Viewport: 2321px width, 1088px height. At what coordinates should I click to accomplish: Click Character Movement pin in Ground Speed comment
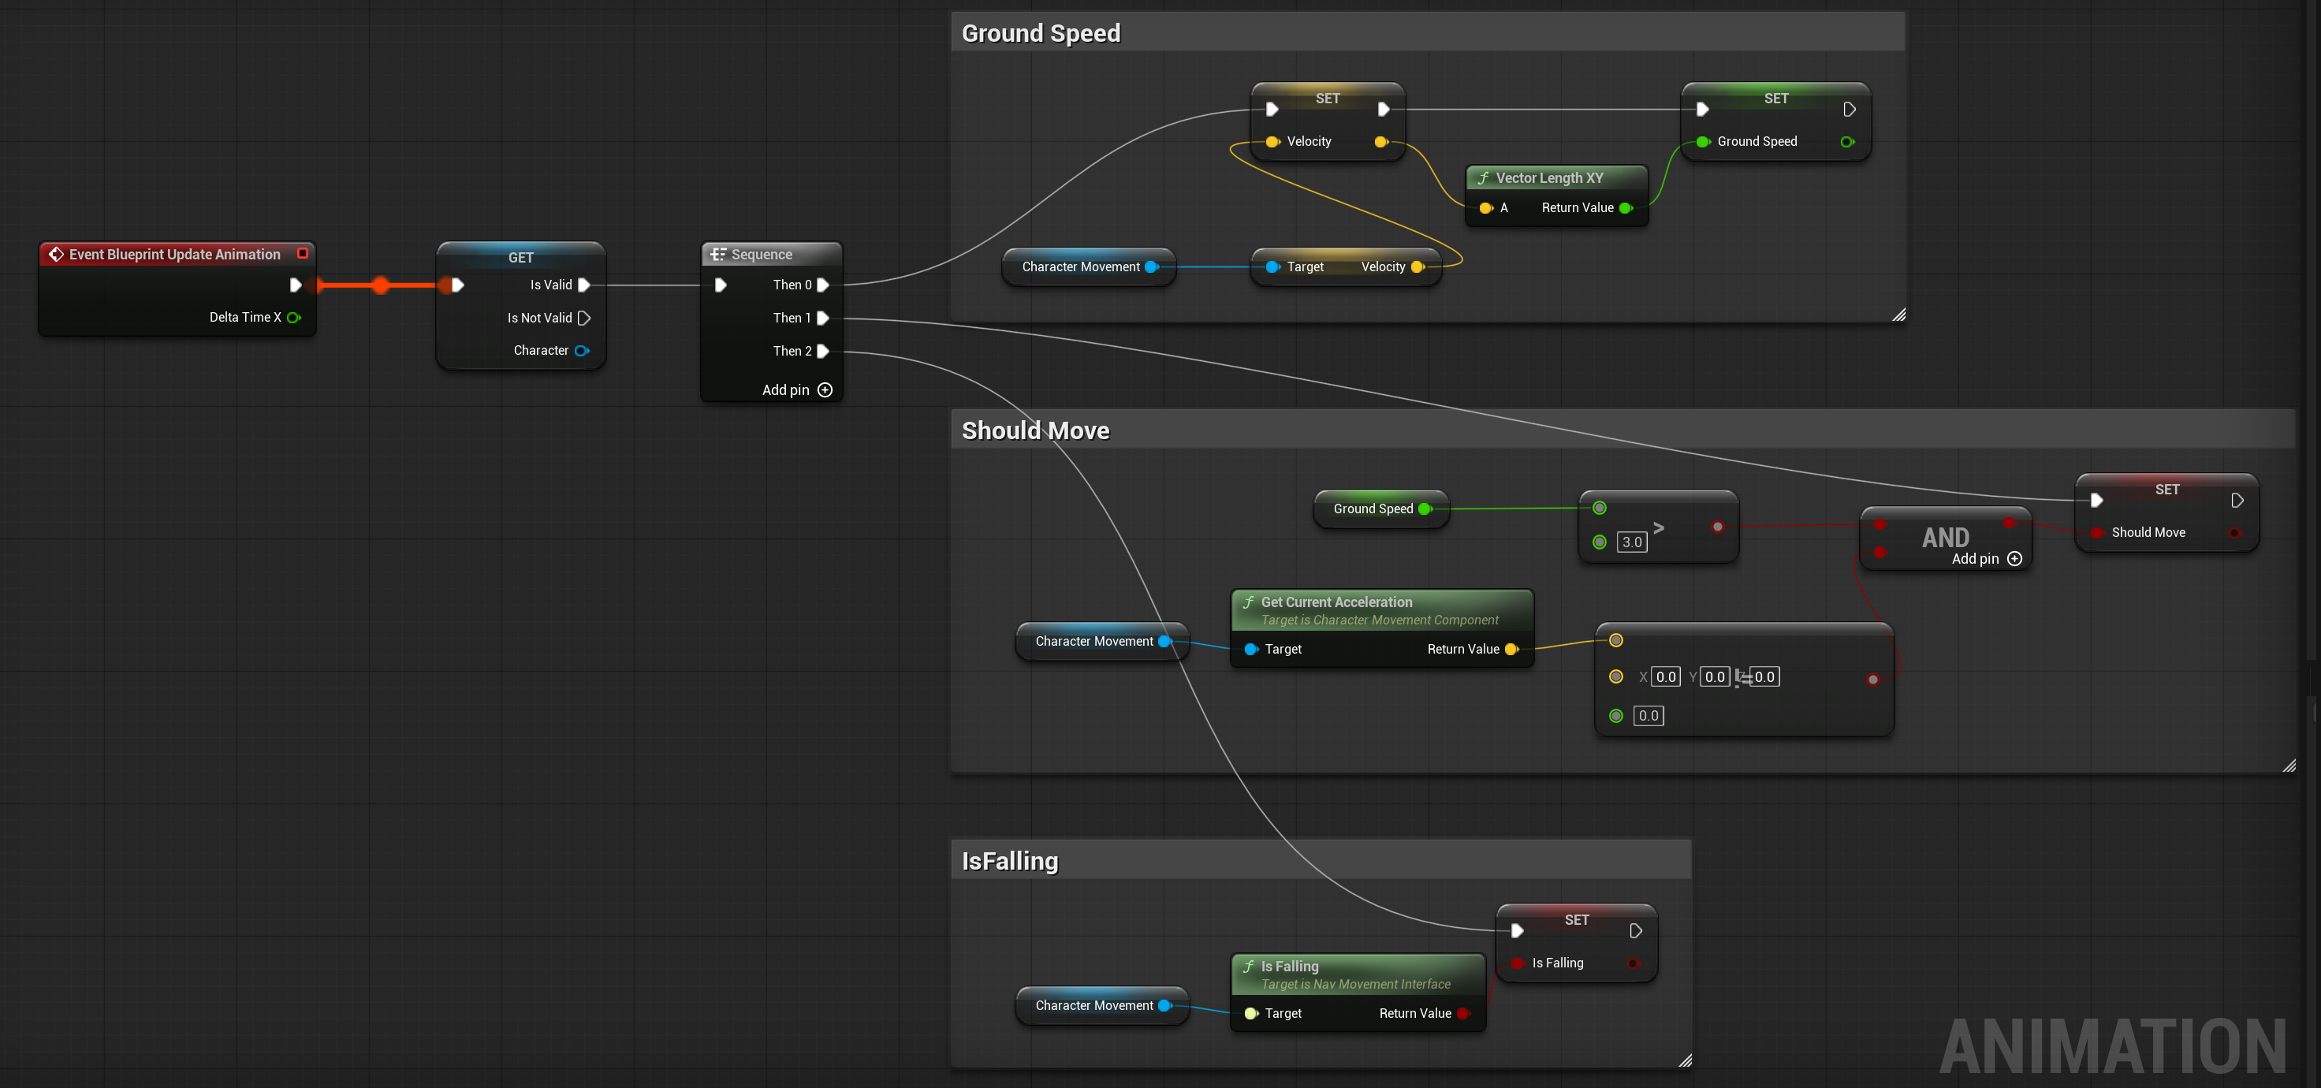(x=1152, y=267)
